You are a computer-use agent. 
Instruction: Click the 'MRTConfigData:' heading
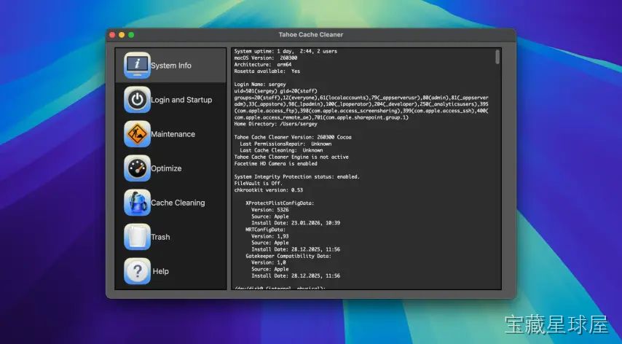(x=265, y=230)
